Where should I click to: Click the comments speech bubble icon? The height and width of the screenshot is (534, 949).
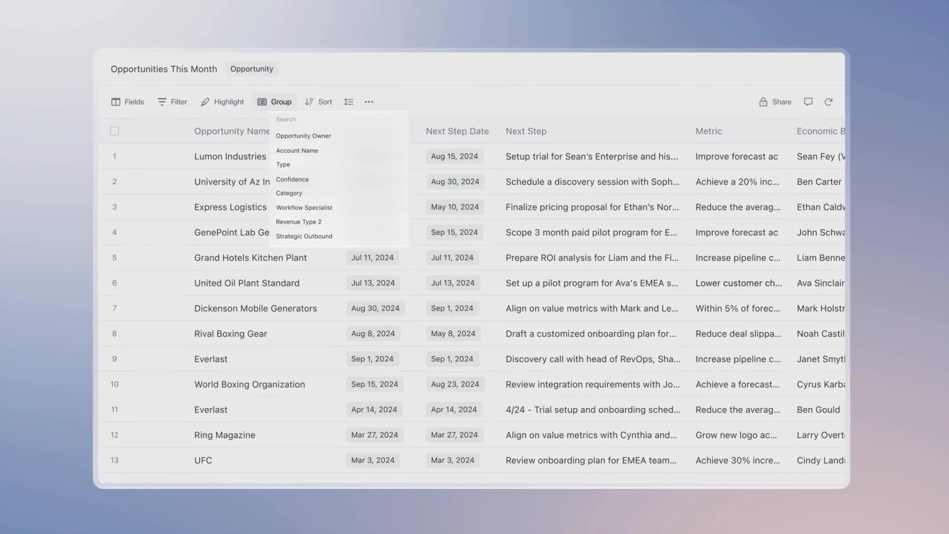808,102
